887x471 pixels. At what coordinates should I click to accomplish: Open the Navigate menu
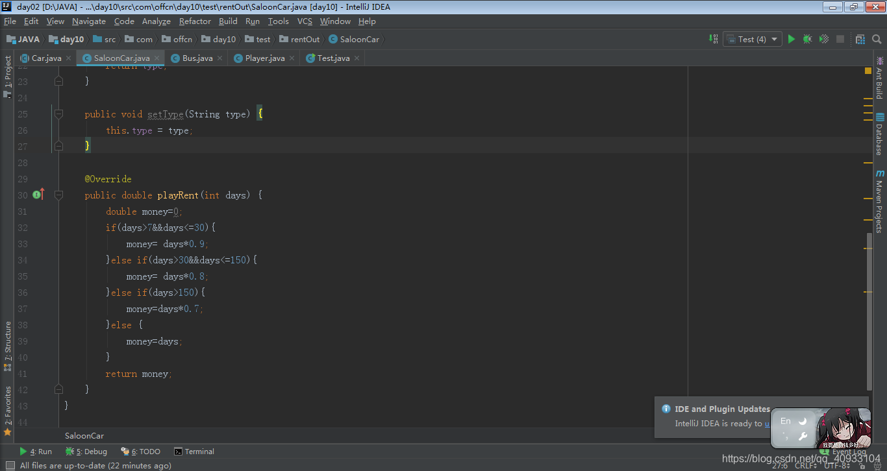88,21
